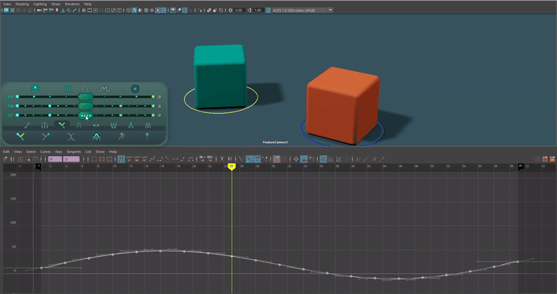
Task: Click the wavy figure tool in panel's bottom row
Action: 121,136
